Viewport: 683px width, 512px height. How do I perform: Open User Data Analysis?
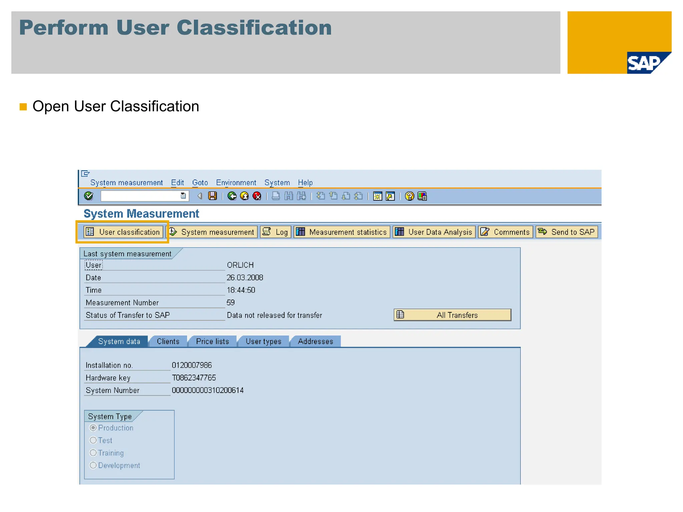434,232
